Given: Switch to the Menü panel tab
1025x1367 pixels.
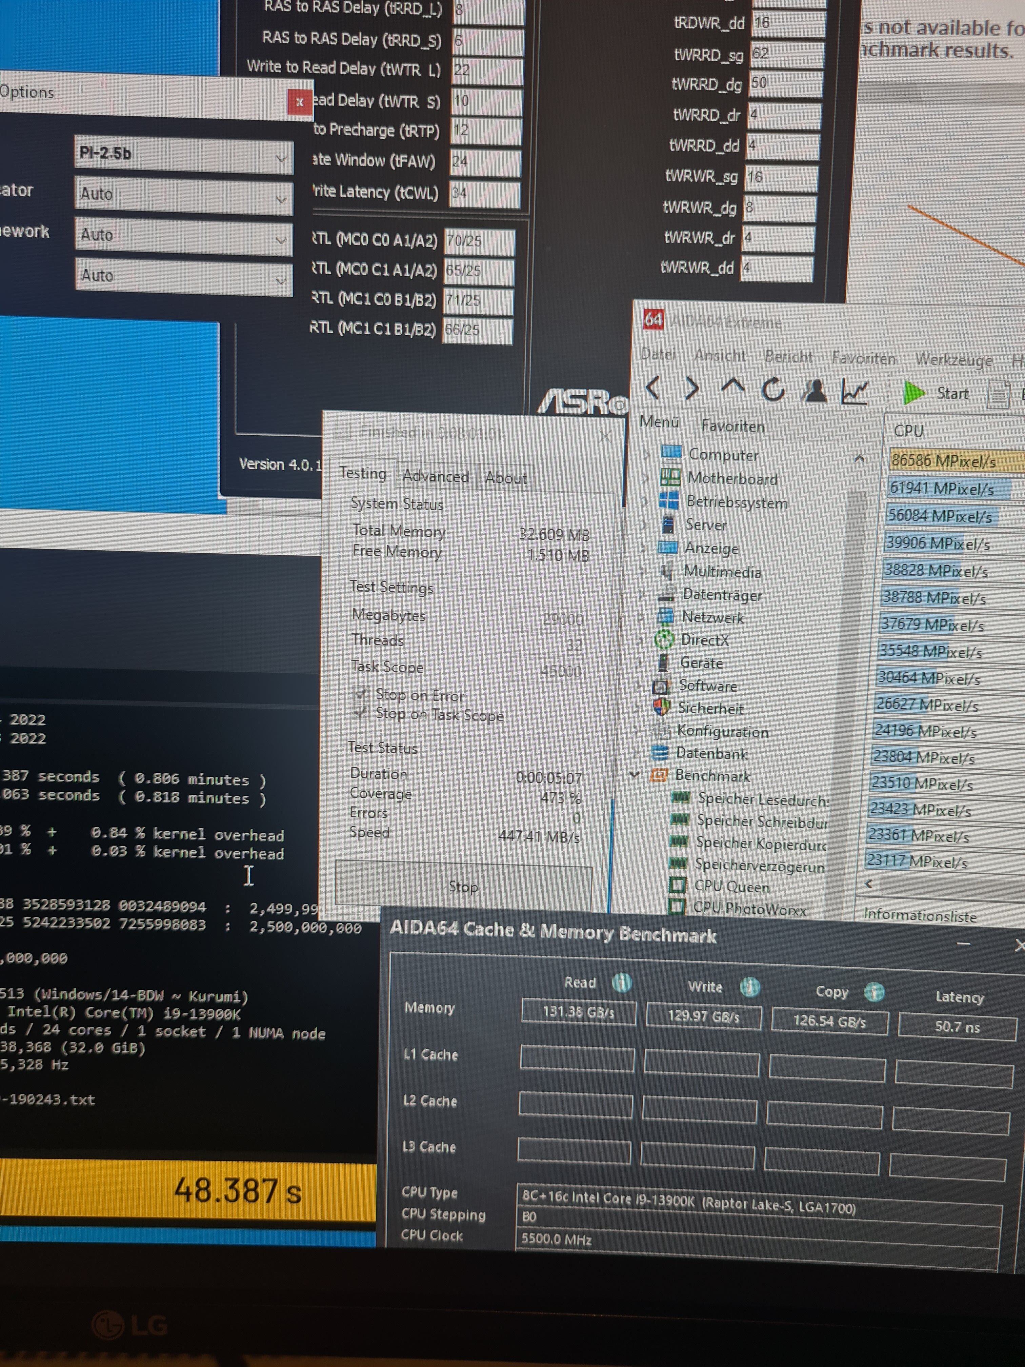Looking at the screenshot, I should pyautogui.click(x=659, y=421).
